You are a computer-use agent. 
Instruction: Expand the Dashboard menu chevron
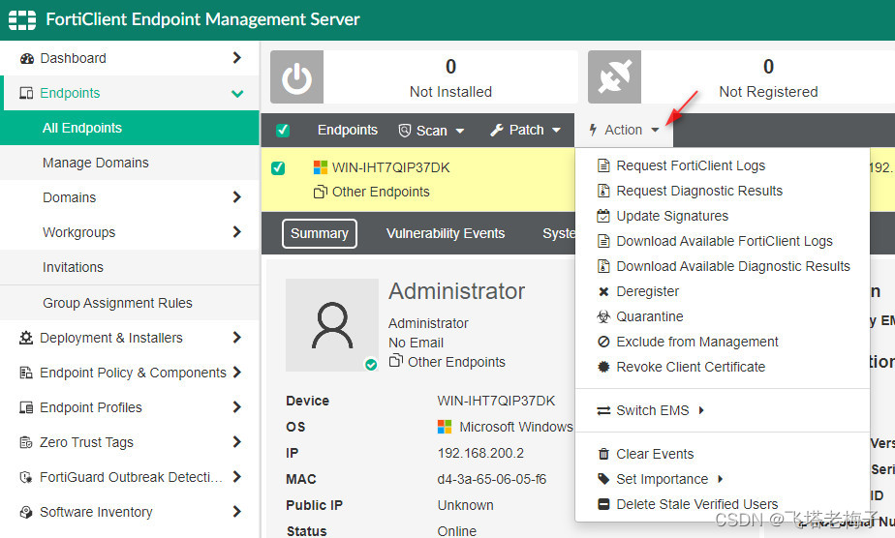tap(237, 57)
